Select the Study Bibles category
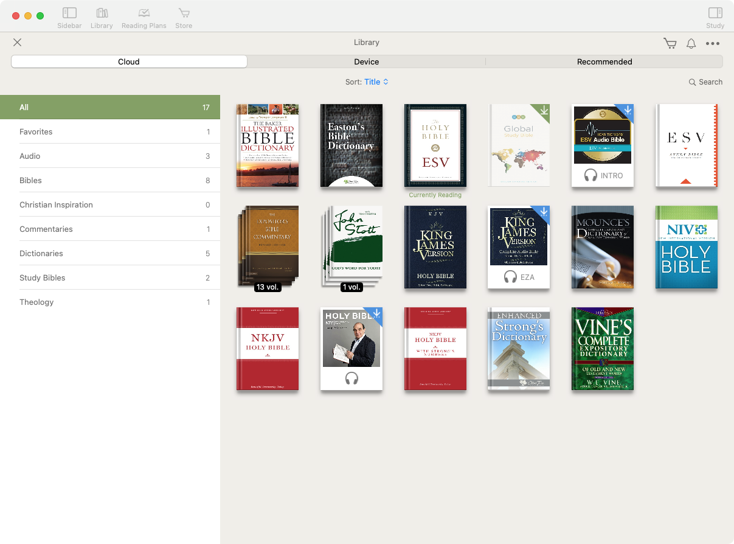 110,277
